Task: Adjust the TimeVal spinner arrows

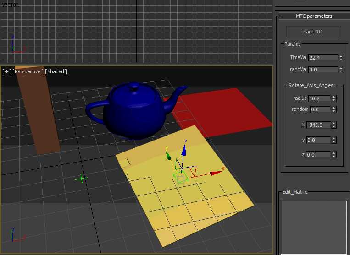Action: 341,58
